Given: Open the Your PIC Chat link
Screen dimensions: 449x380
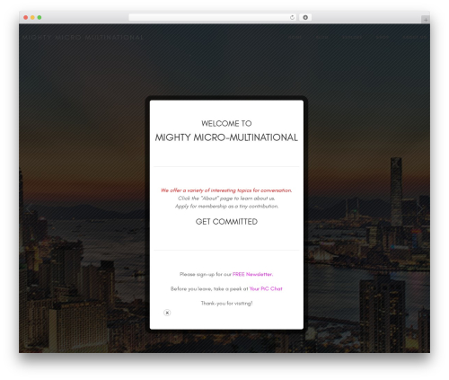Looking at the screenshot, I should pos(266,288).
